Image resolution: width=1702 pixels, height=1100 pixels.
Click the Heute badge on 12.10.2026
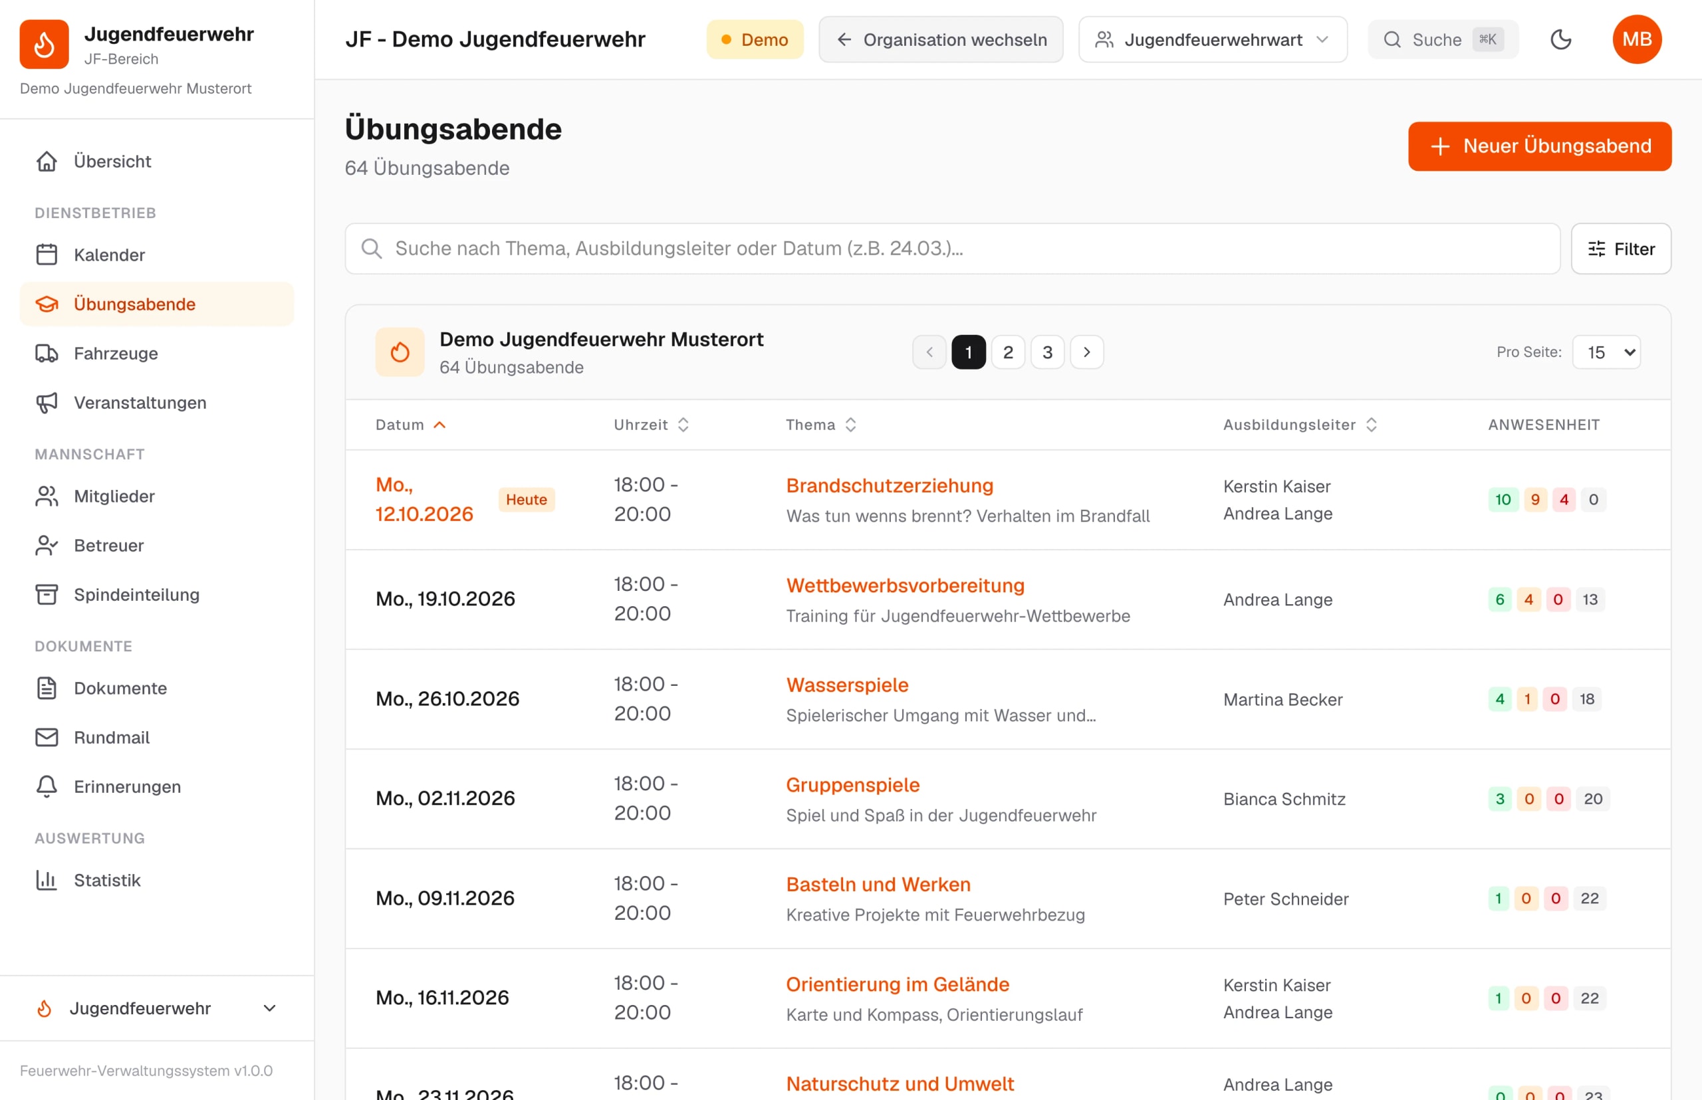pyautogui.click(x=526, y=499)
